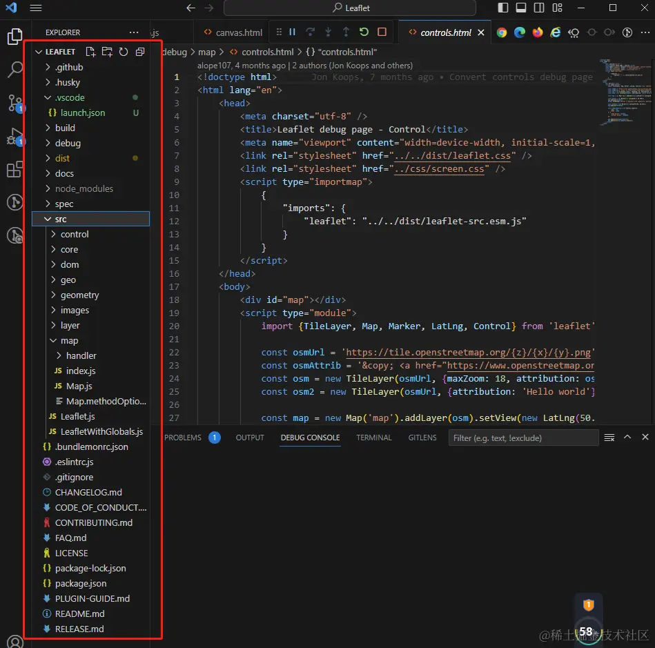
Task: Close the controls.html tab
Action: [481, 32]
